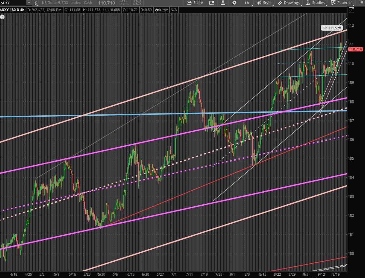The width and height of the screenshot is (365, 278).
Task: Click the H: 111.578 high value
Action: pyautogui.click(x=91, y=10)
